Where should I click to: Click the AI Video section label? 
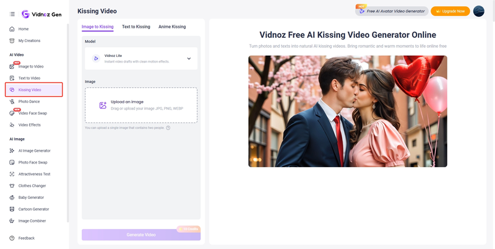coord(17,55)
